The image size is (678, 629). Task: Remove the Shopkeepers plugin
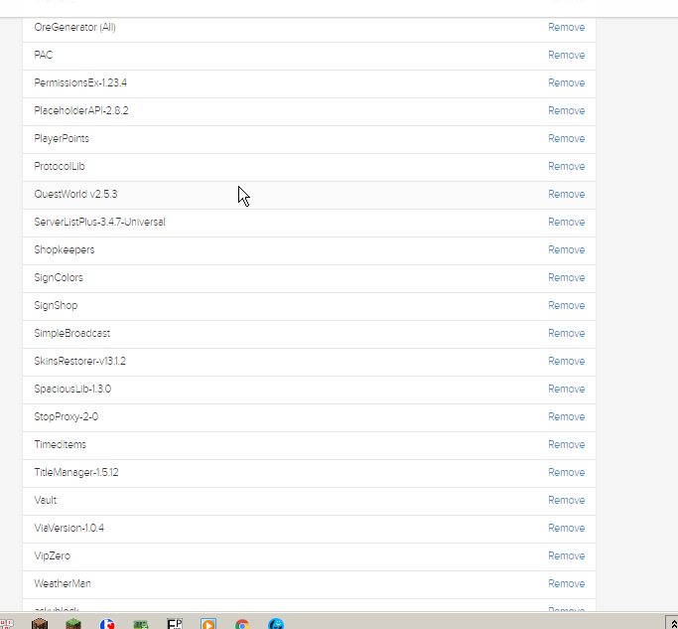(567, 249)
